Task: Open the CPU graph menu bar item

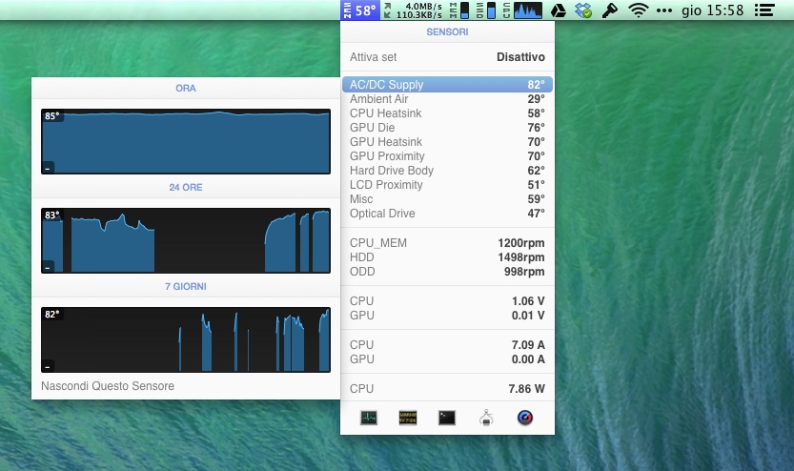Action: click(522, 10)
